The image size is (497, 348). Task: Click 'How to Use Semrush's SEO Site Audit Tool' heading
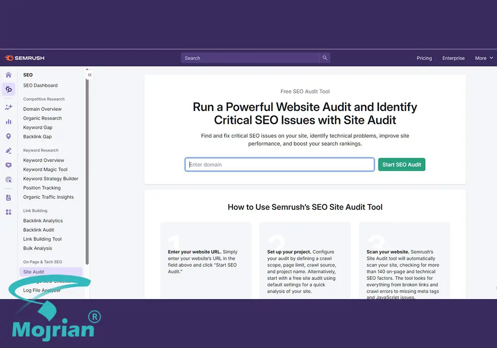tap(305, 207)
